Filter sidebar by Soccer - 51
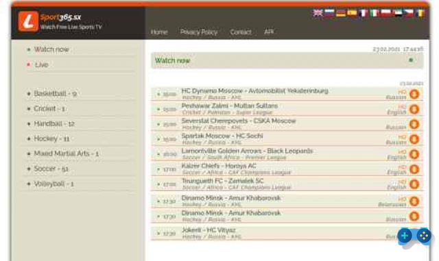439x261 pixels. coord(51,169)
